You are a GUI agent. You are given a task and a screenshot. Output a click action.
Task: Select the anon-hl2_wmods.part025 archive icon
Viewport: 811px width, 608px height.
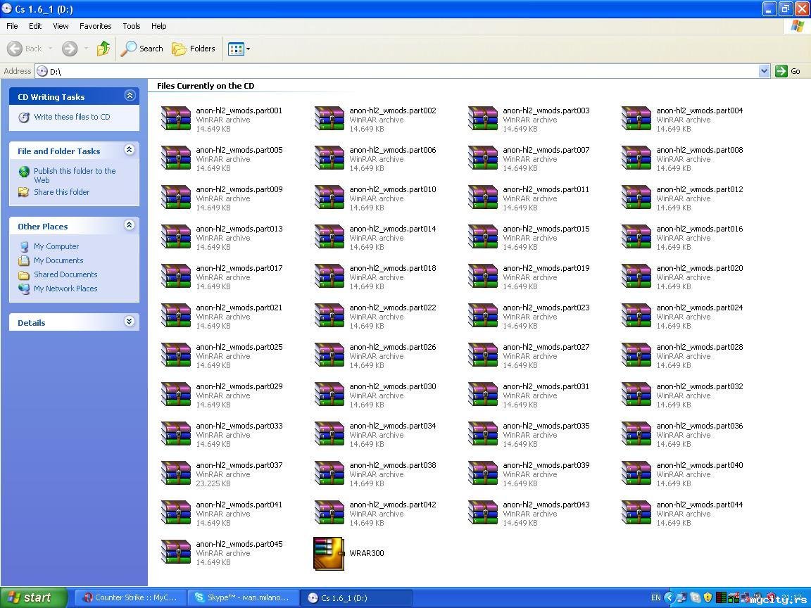pos(176,355)
